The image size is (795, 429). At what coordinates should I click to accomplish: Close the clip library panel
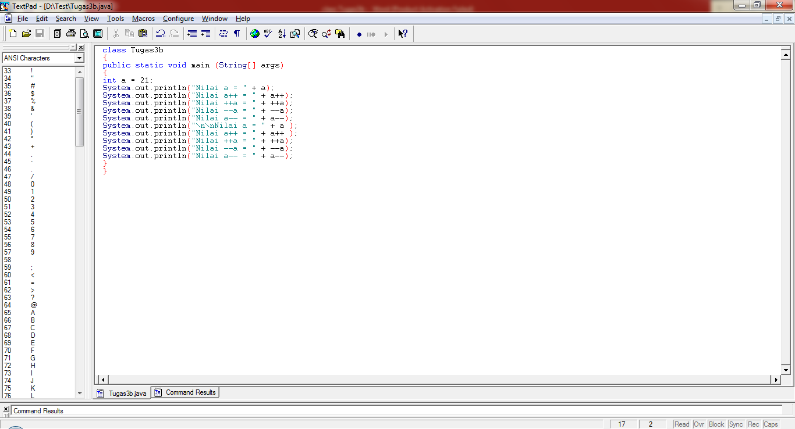pos(81,47)
